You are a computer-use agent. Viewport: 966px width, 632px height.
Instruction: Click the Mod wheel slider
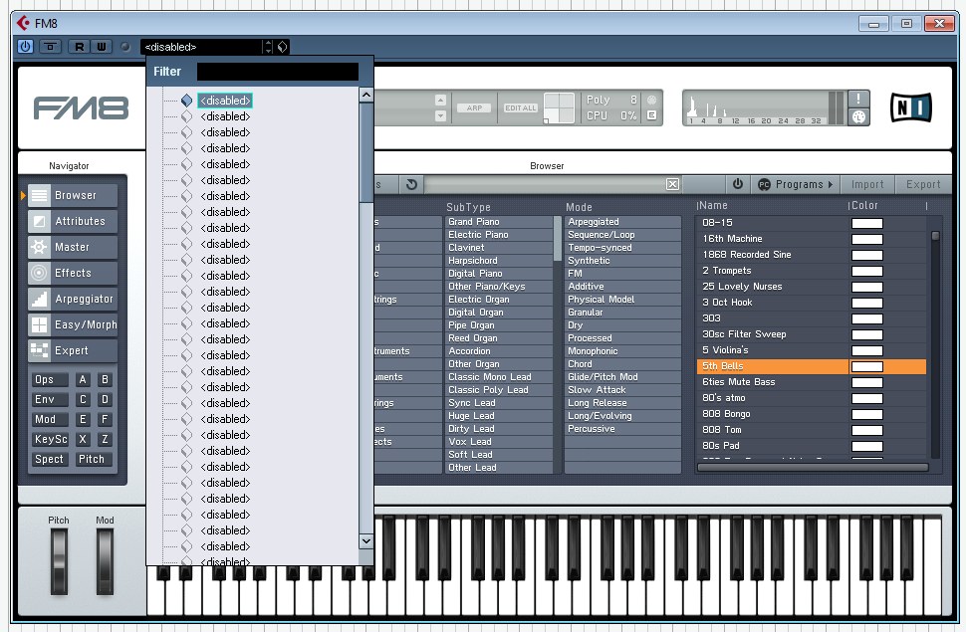coord(105,561)
